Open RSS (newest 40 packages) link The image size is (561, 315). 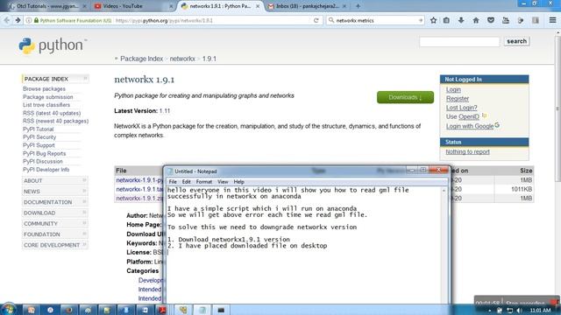(x=55, y=121)
